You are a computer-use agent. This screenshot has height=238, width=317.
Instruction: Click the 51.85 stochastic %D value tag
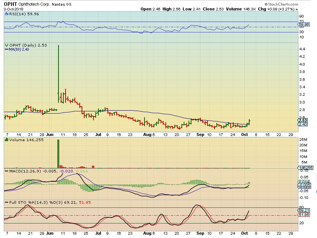coord(304,215)
